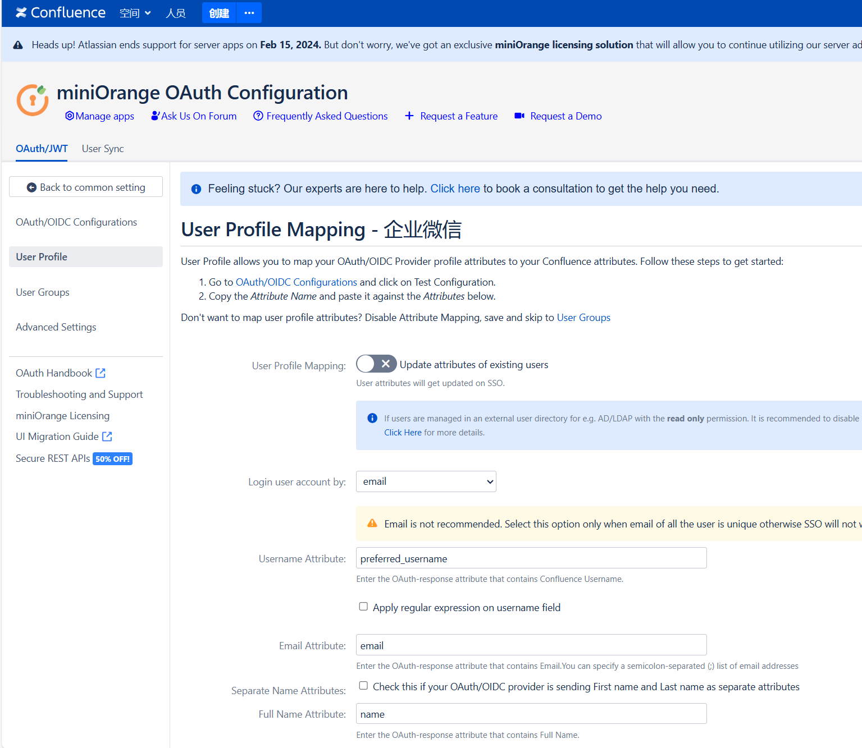Image resolution: width=862 pixels, height=748 pixels.
Task: Click the back arrow icon in Back to common setting
Action: tap(32, 187)
